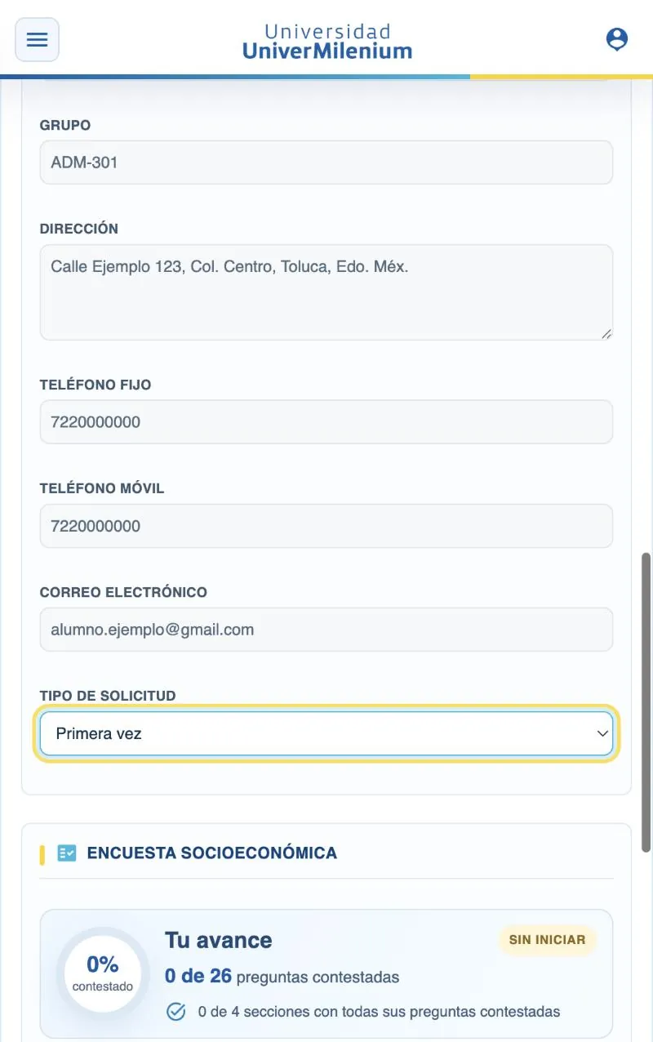The height and width of the screenshot is (1042, 653).
Task: Click the 0 de 26 preguntas contestadas text
Action: tap(282, 977)
